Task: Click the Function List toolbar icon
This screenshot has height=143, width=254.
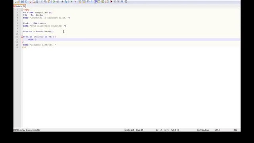Action: point(106,2)
